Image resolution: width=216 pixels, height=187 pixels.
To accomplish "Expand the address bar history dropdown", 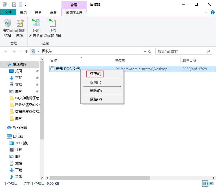I will [145, 51].
